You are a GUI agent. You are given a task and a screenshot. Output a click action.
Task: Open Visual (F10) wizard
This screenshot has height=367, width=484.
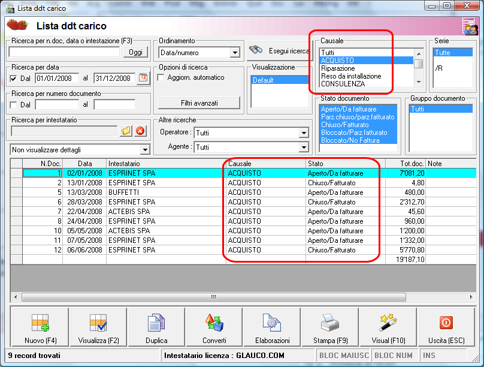[388, 327]
